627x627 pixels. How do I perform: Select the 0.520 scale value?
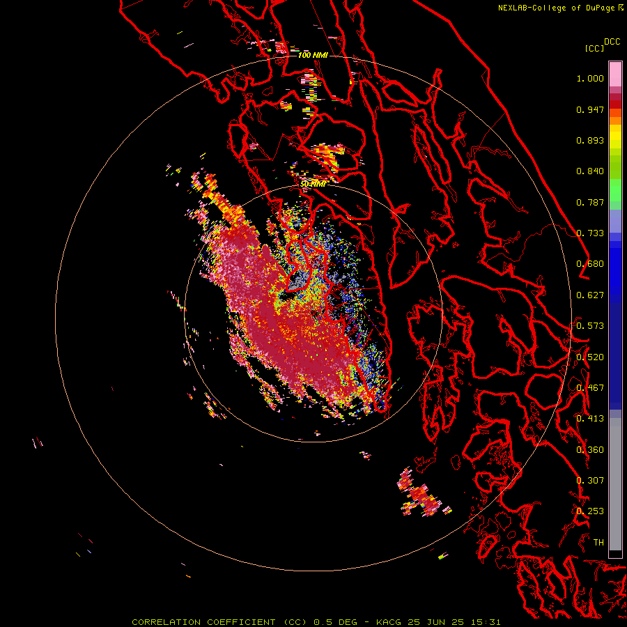click(x=590, y=357)
